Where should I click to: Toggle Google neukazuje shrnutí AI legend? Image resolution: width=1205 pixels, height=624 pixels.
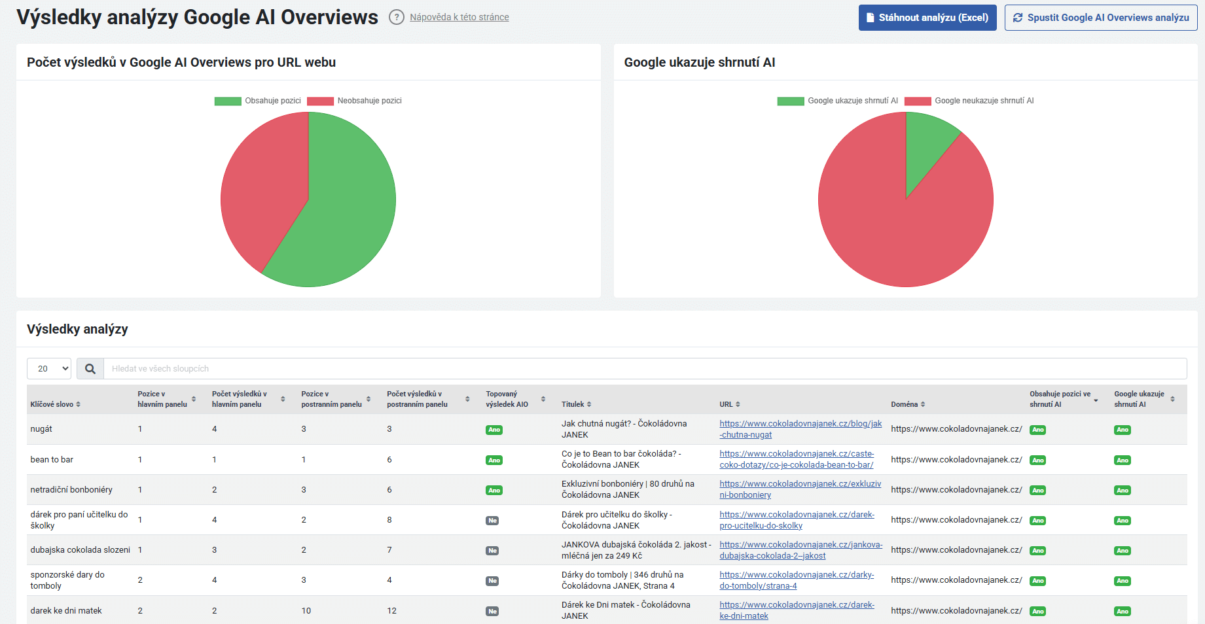point(969,101)
